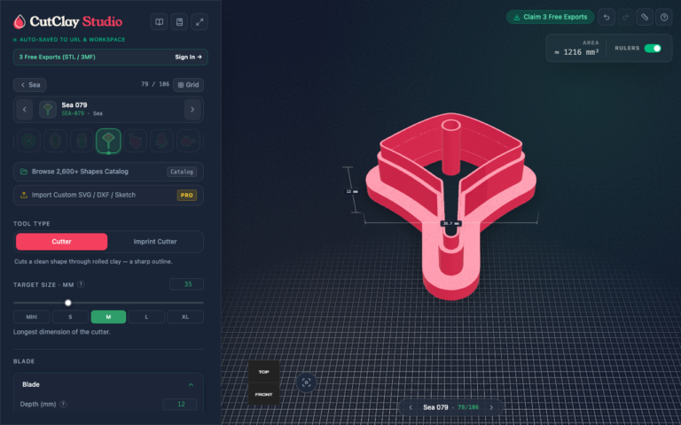Viewport: 681px width, 425px height.
Task: Next shape arrow in bottom viewport navigator
Action: tap(491, 407)
